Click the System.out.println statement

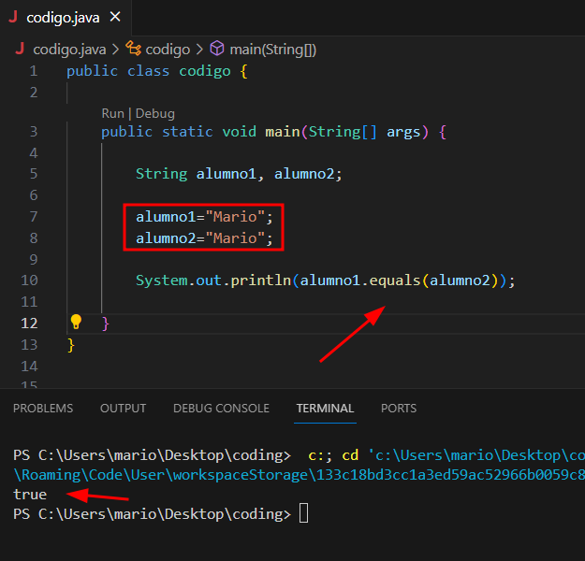tap(325, 280)
